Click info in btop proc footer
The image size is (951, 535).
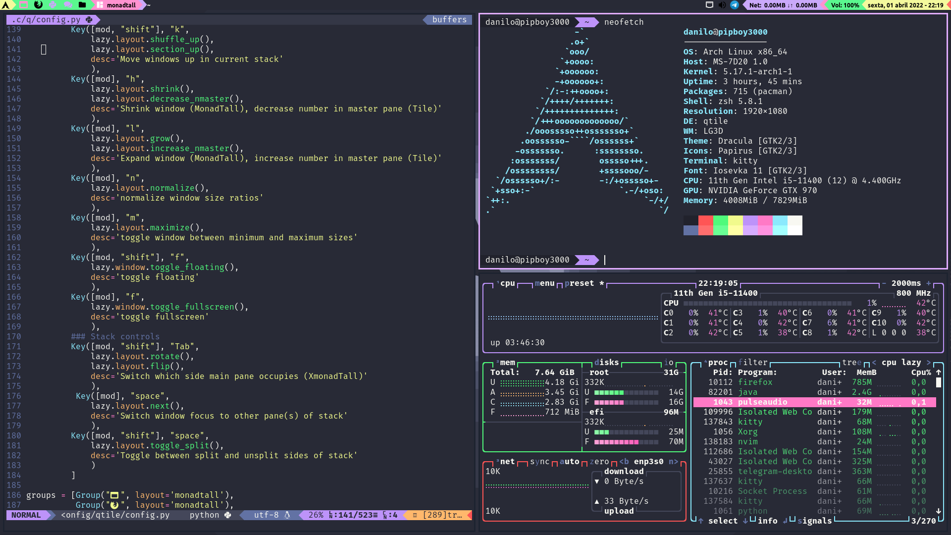click(x=767, y=521)
